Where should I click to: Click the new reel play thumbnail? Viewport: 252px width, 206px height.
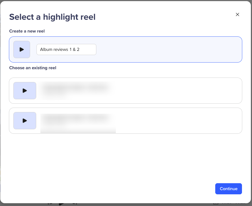tap(22, 49)
